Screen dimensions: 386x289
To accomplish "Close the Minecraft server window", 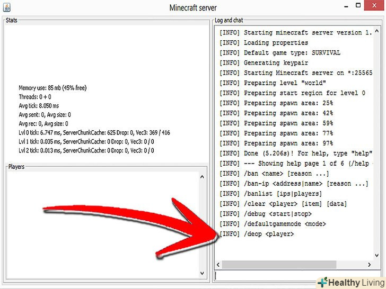I will pos(374,5).
